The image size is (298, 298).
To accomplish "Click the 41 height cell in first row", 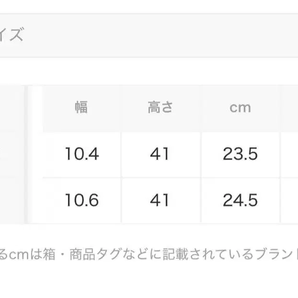I will 160,154.
